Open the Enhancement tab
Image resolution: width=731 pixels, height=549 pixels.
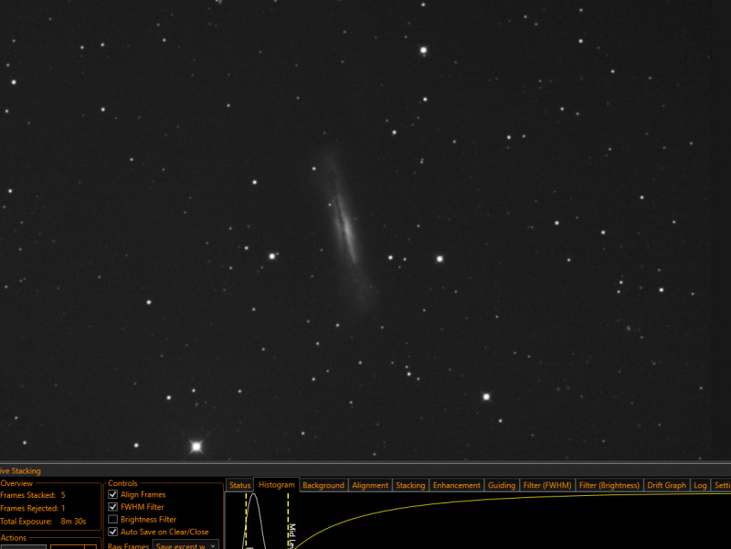point(456,485)
